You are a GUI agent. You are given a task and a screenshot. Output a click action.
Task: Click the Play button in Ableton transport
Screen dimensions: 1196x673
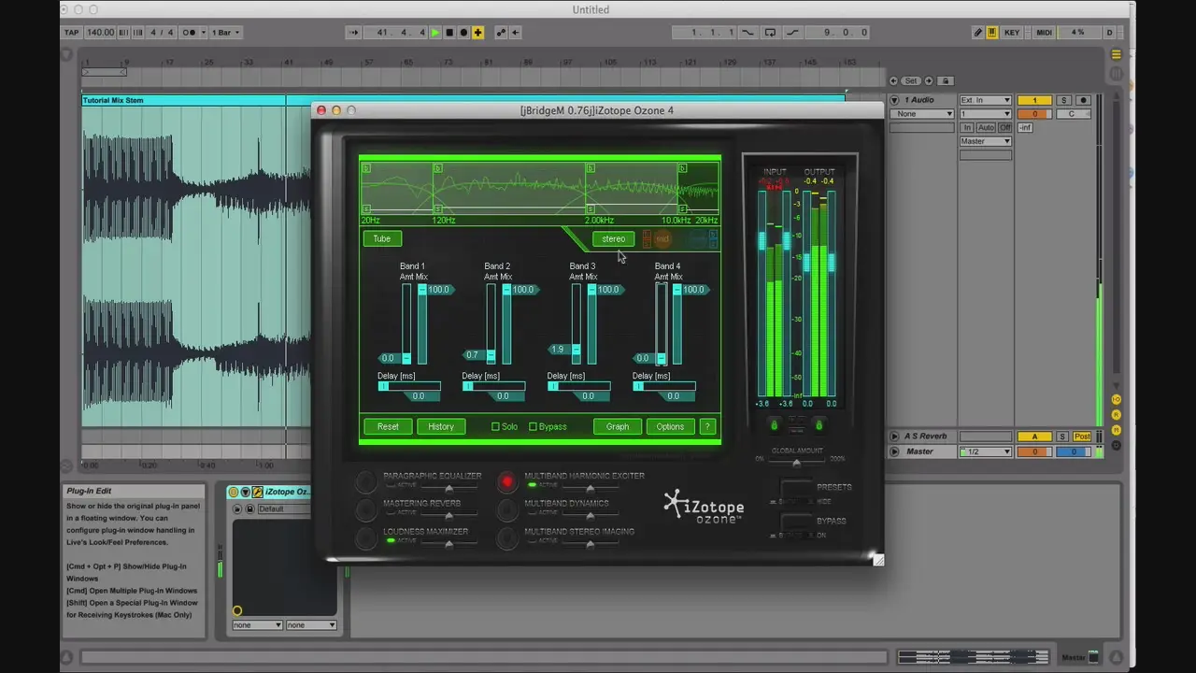click(434, 33)
